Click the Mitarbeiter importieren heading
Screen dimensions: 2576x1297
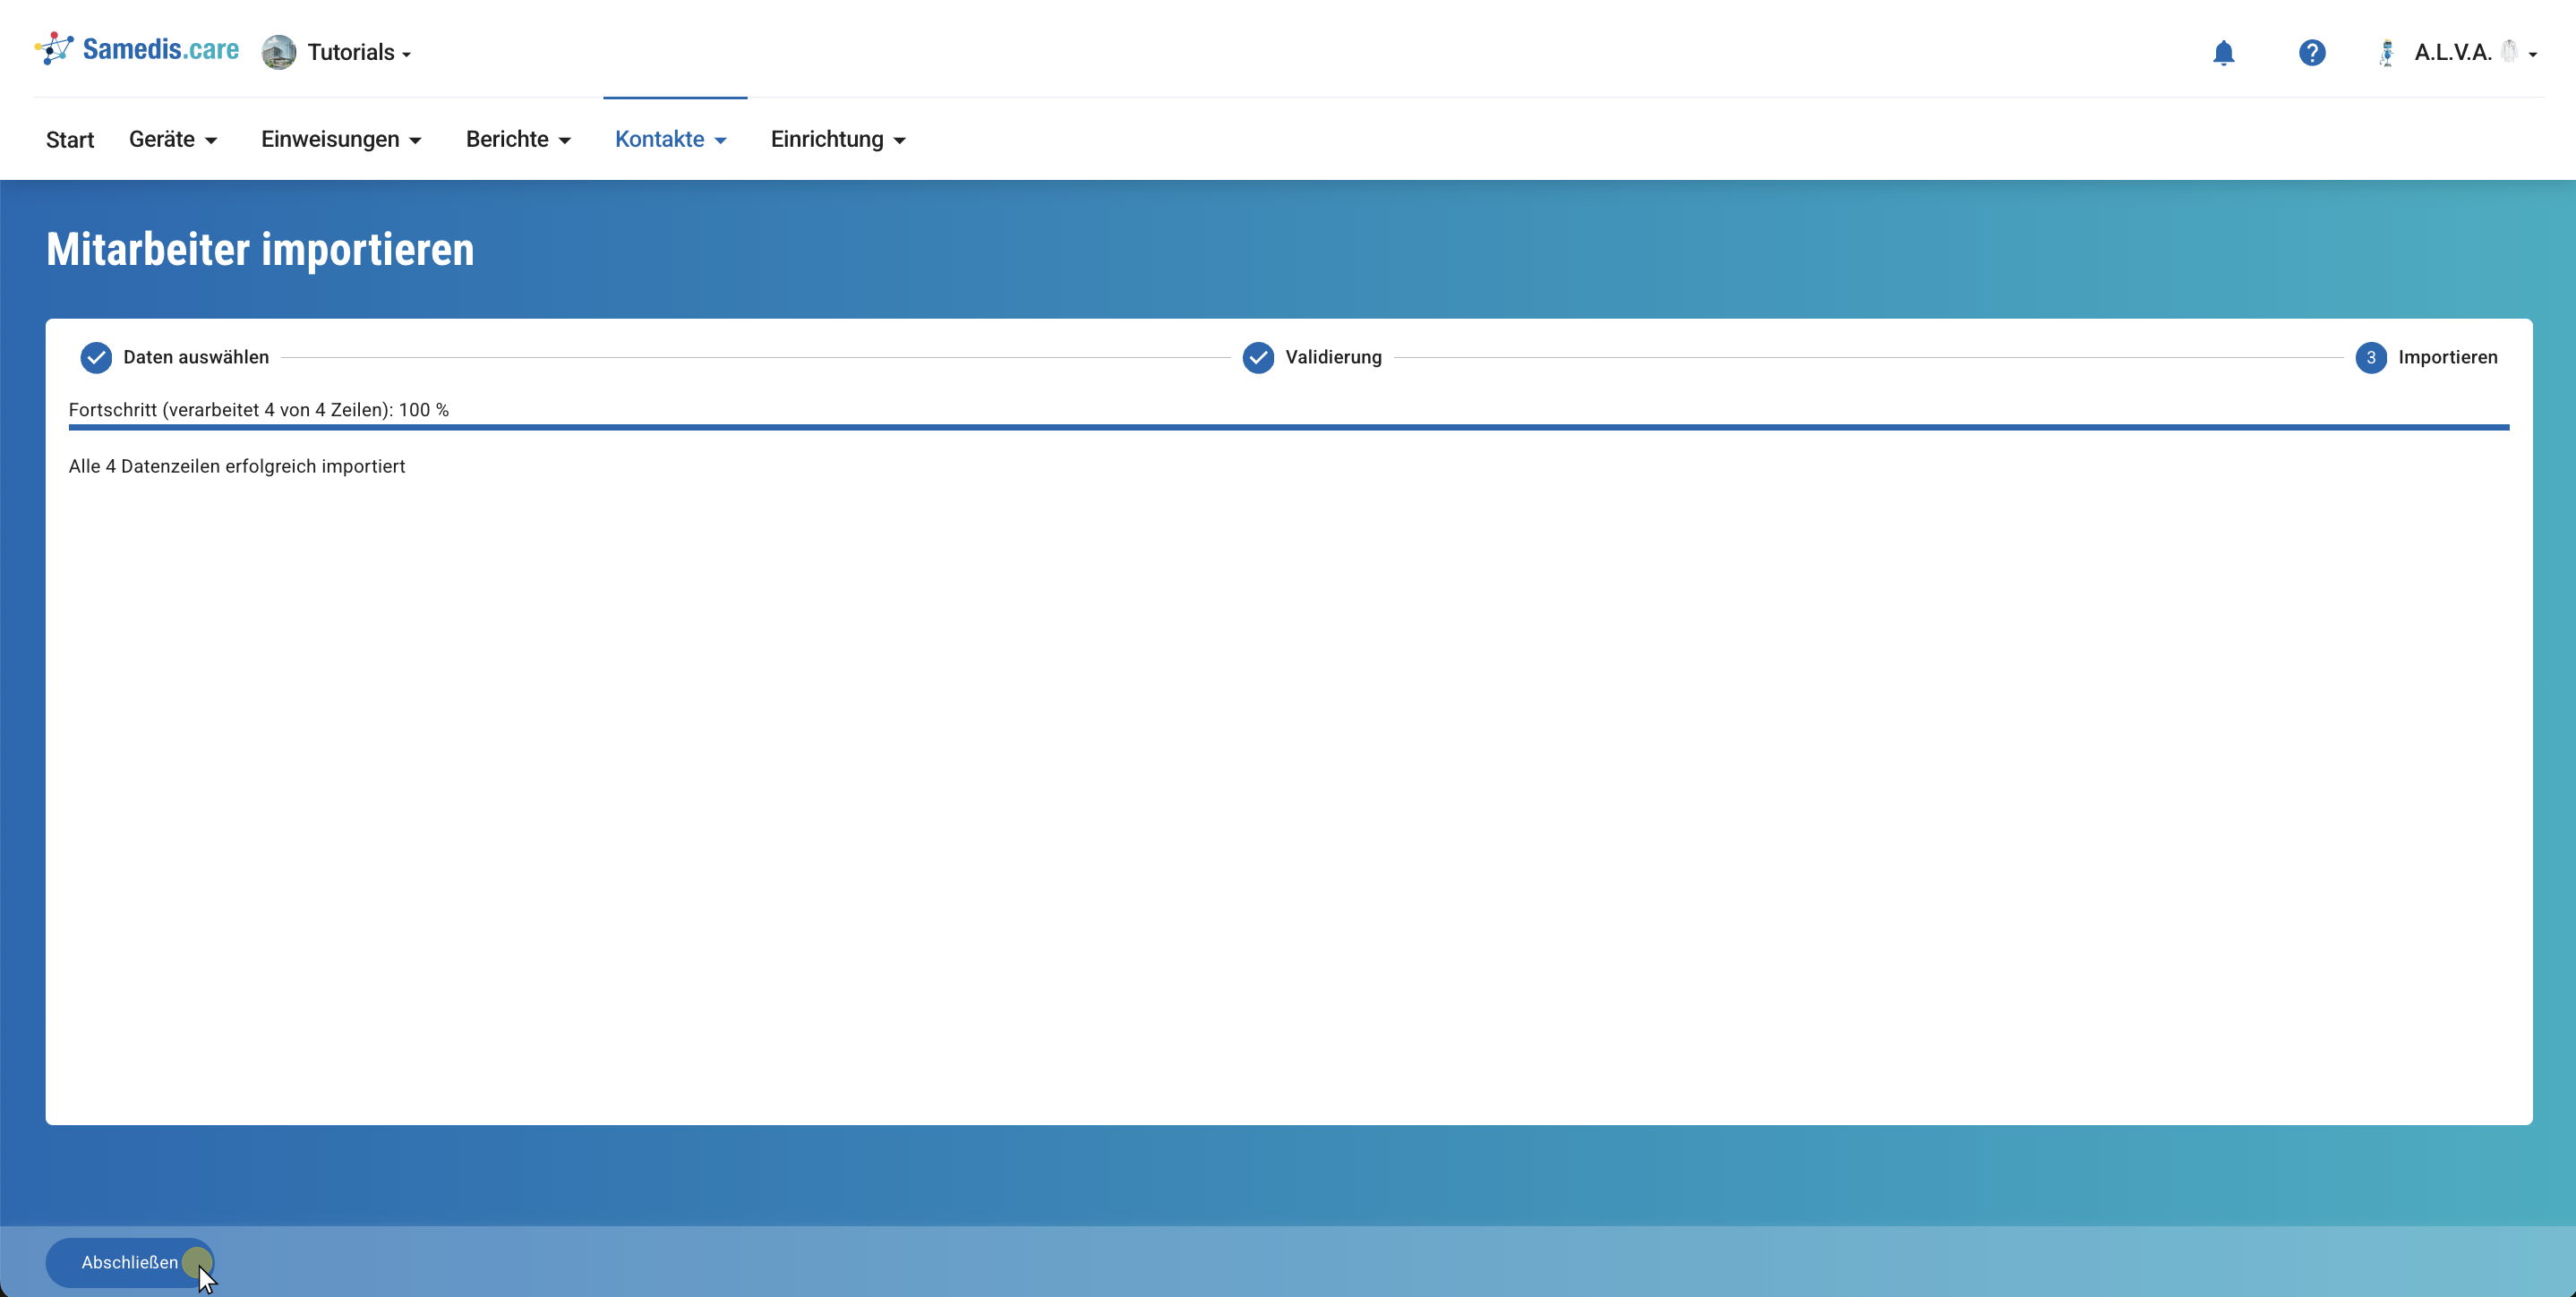[260, 249]
